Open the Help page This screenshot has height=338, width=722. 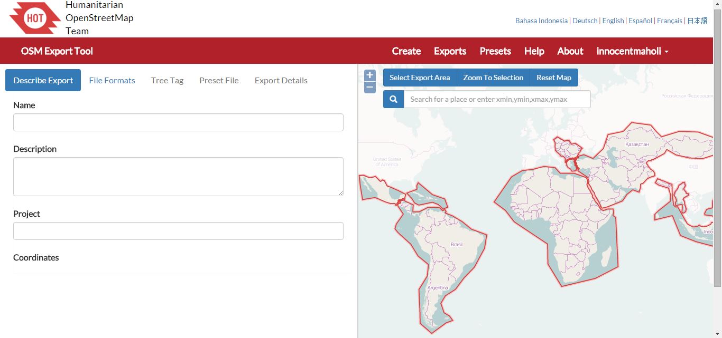pos(534,51)
